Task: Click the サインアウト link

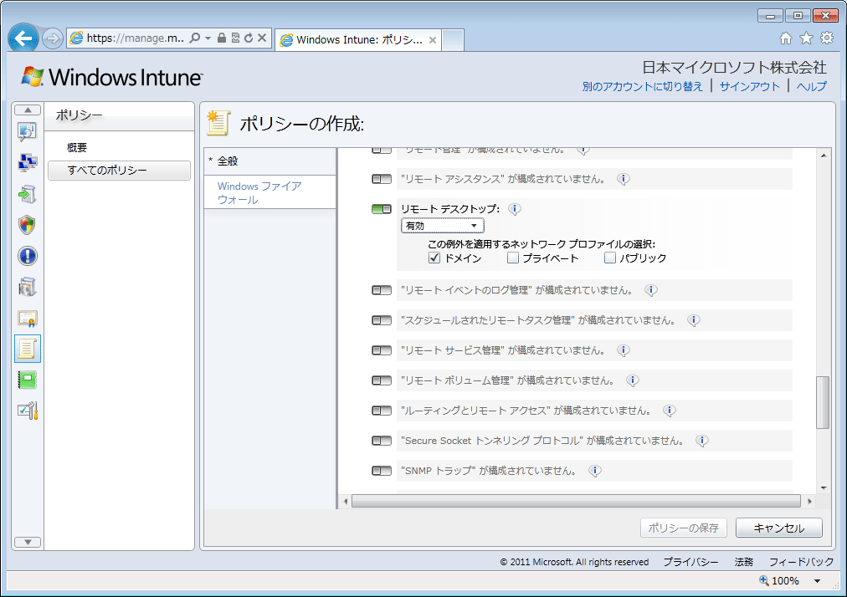Action: coord(750,86)
